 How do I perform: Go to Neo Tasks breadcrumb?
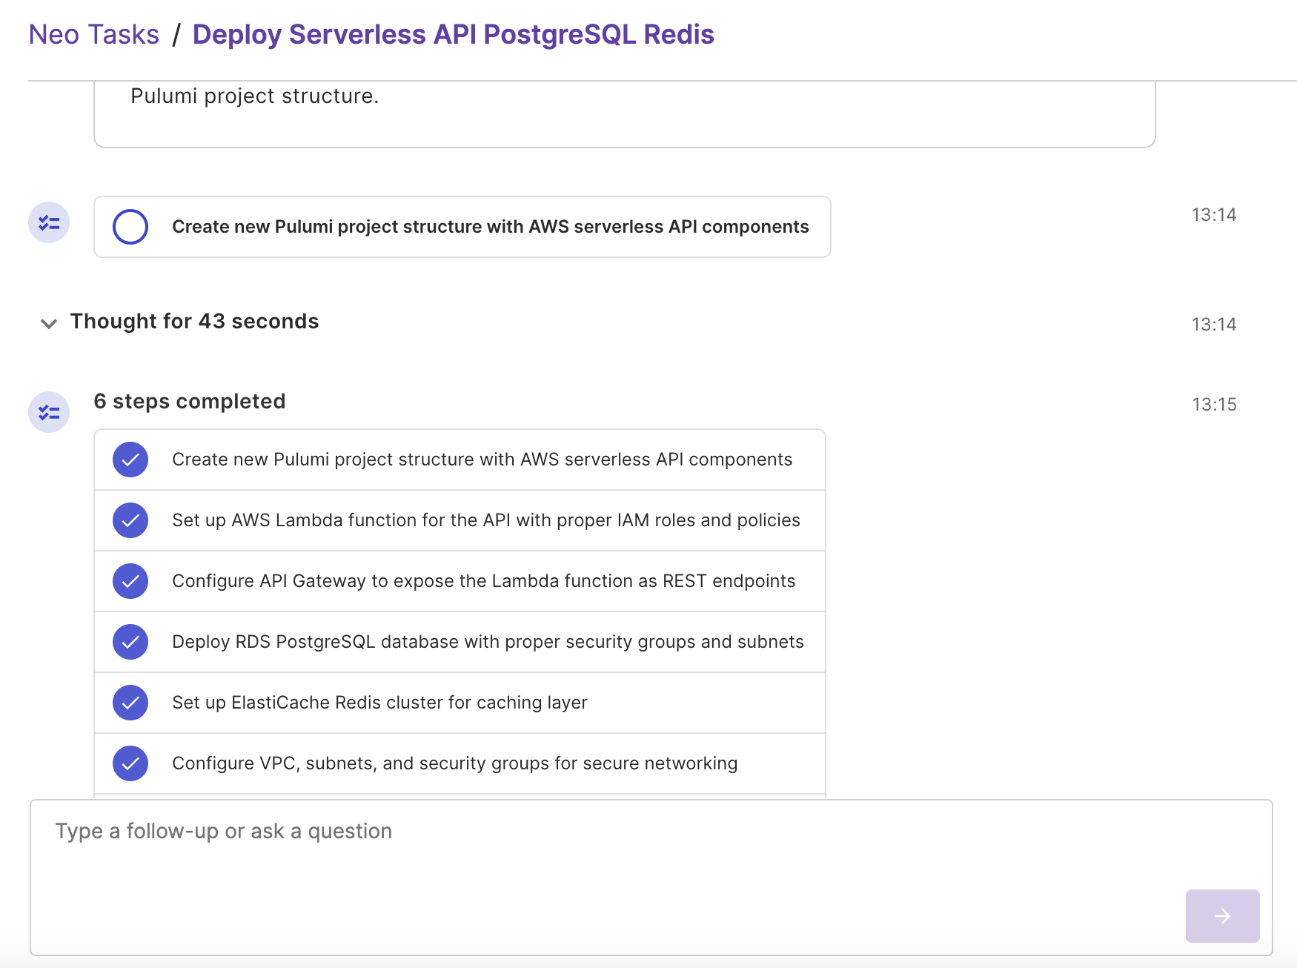tap(94, 35)
